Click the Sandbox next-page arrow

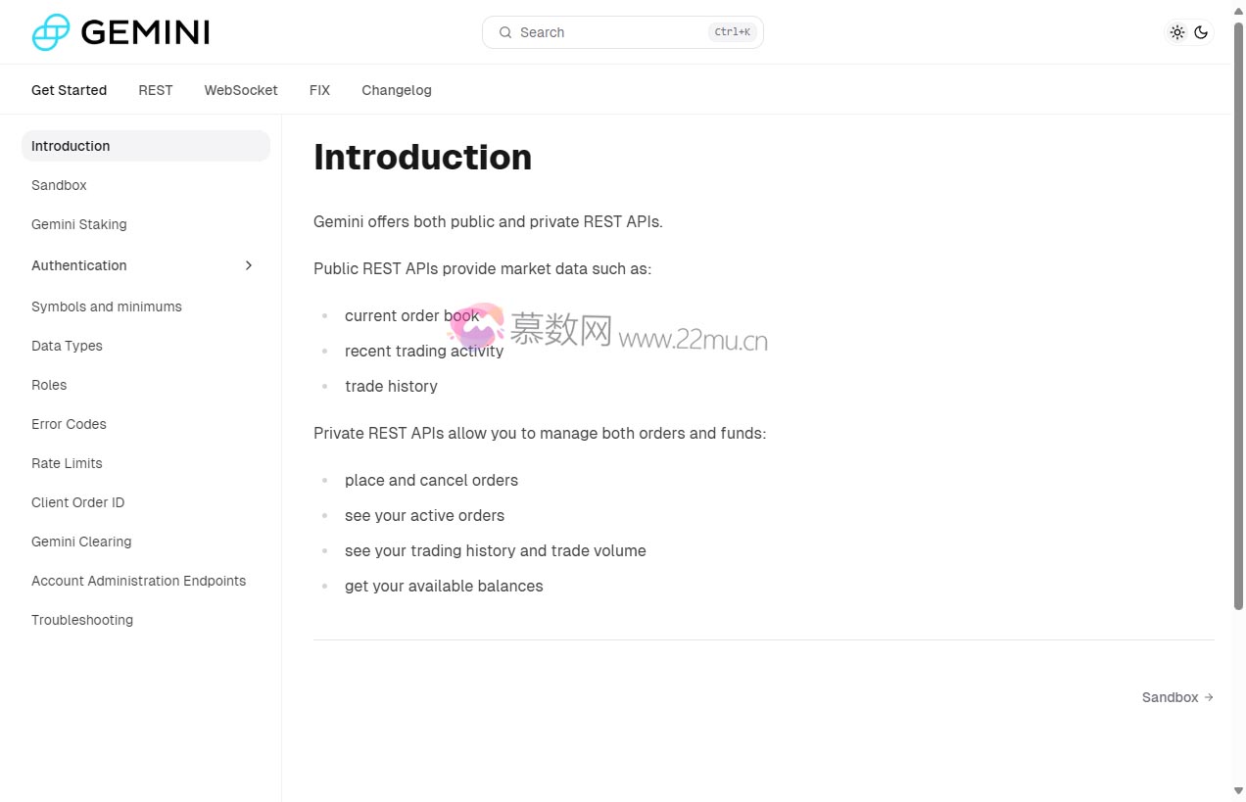[1209, 697]
